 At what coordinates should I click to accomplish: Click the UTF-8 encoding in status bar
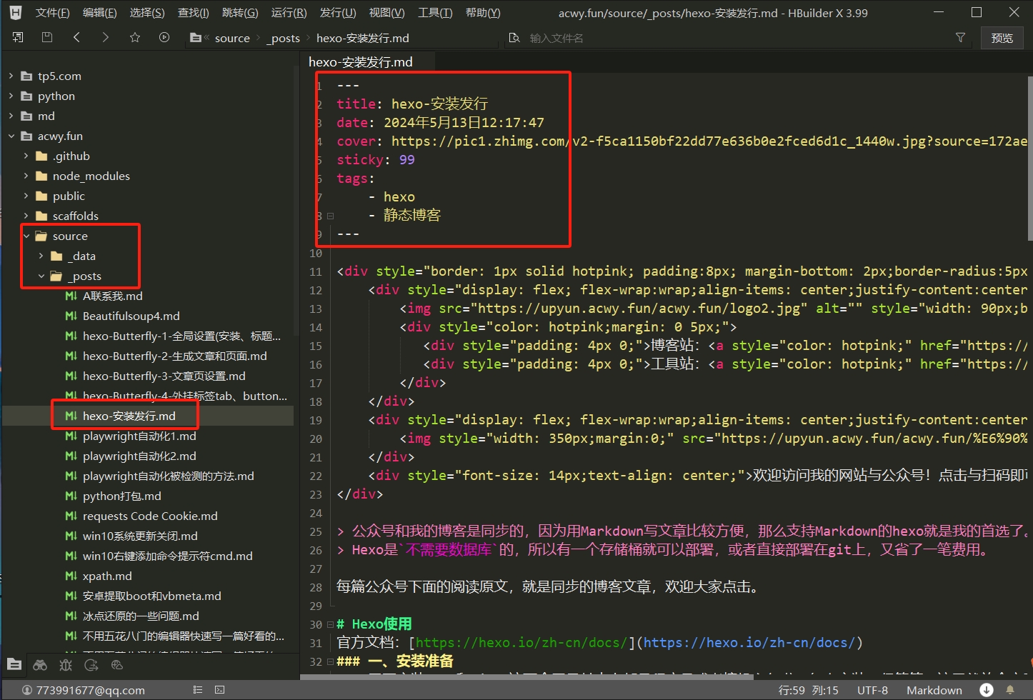coord(872,690)
